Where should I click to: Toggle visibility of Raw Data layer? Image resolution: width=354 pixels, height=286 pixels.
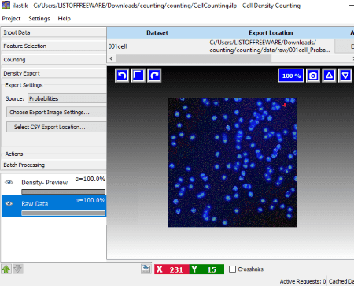(9, 203)
